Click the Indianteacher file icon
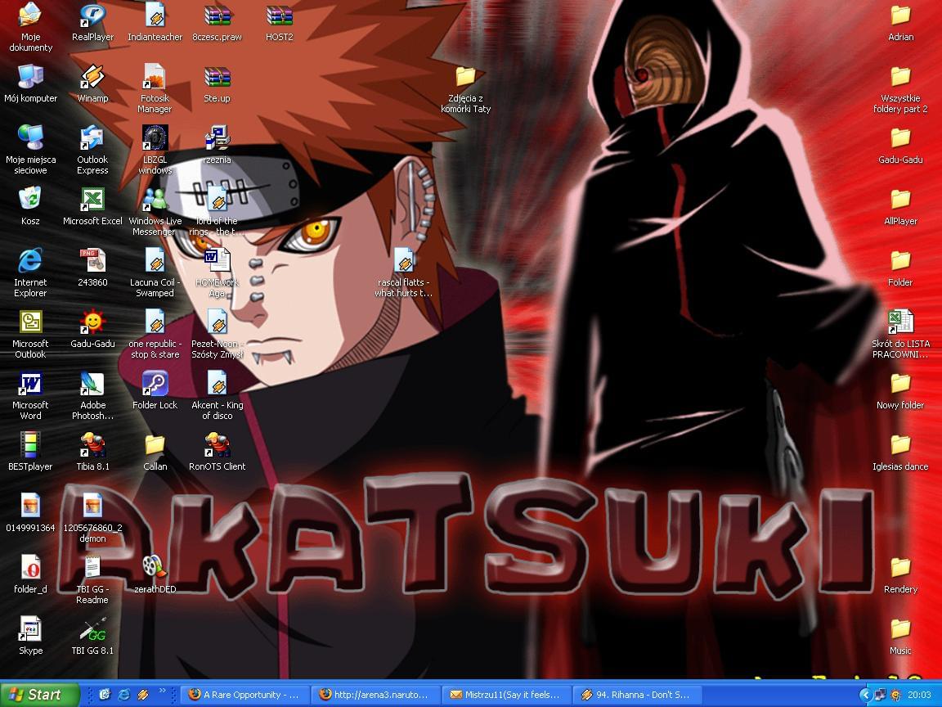Image resolution: width=942 pixels, height=707 pixels. click(x=155, y=15)
